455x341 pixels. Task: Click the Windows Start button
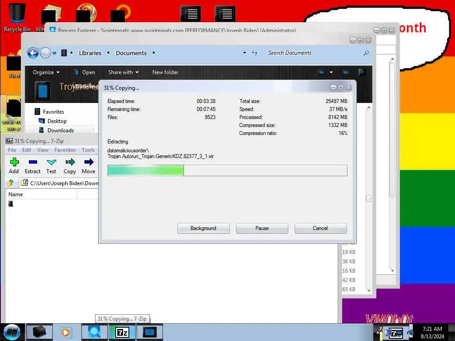tap(12, 332)
